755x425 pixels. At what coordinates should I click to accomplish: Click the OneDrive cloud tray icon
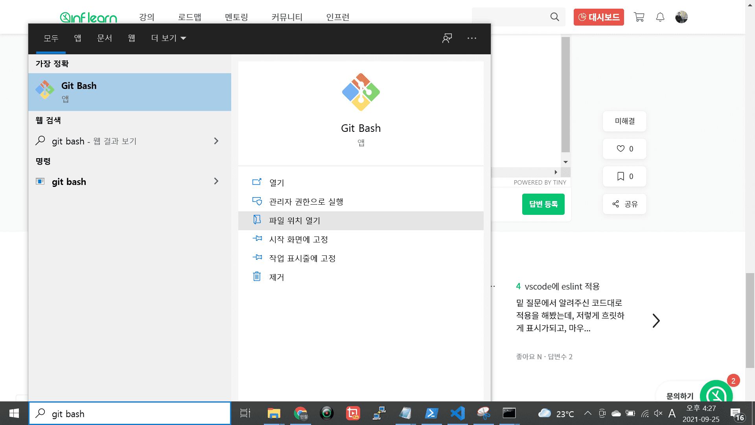coord(616,413)
